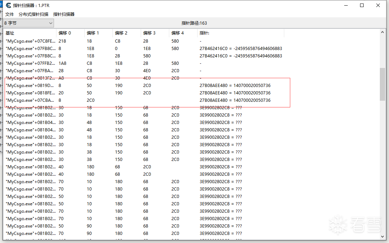Maximize the 指针扫描器 window

point(362,5)
